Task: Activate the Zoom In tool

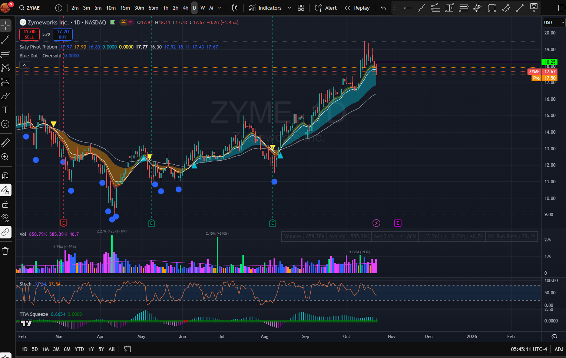Action: 6,157
